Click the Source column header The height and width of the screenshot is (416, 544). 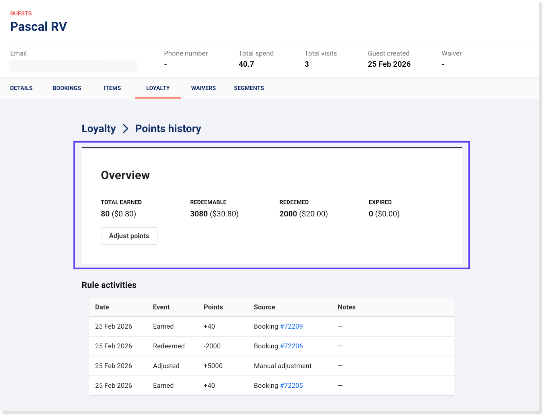(264, 307)
